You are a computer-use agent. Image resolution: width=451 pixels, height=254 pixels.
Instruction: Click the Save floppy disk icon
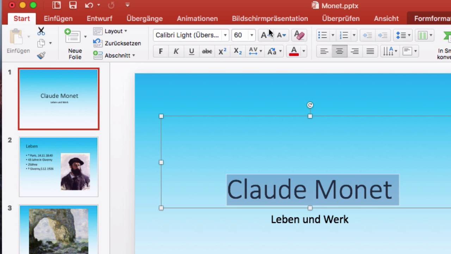pyautogui.click(x=73, y=5)
